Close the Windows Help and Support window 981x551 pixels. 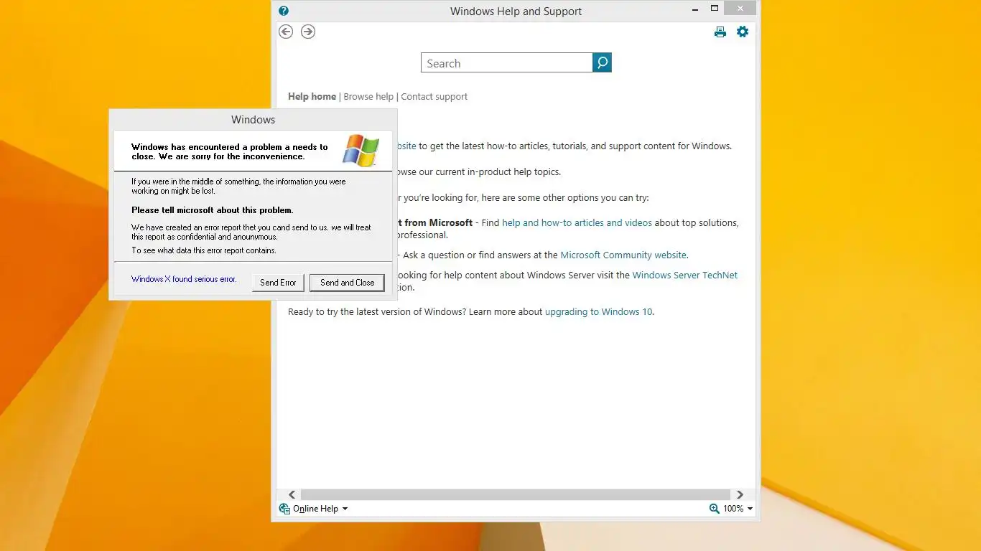739,8
